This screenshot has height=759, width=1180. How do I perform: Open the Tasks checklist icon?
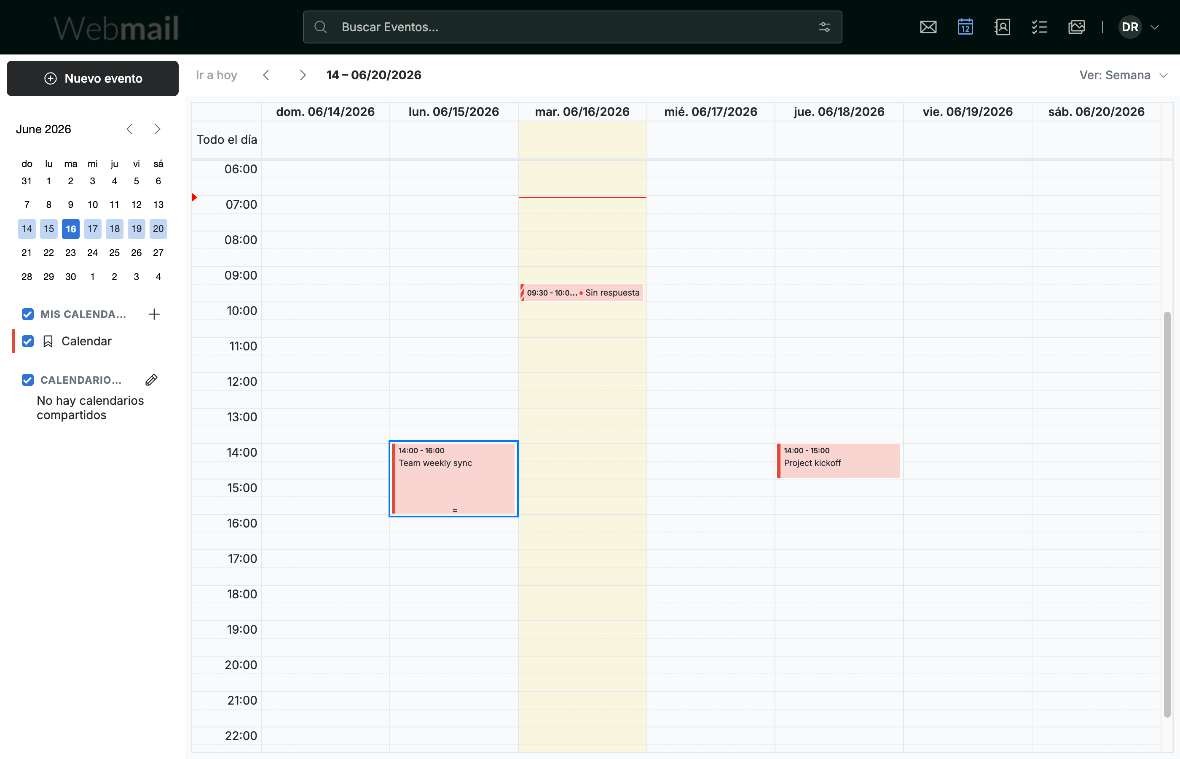(x=1039, y=27)
